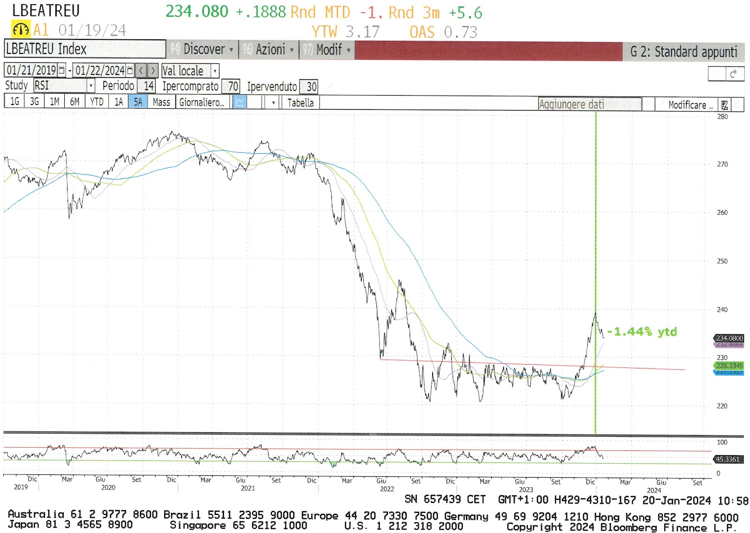Image resolution: width=750 pixels, height=533 pixels.
Task: Open the end date calendar picker
Action: [130, 70]
